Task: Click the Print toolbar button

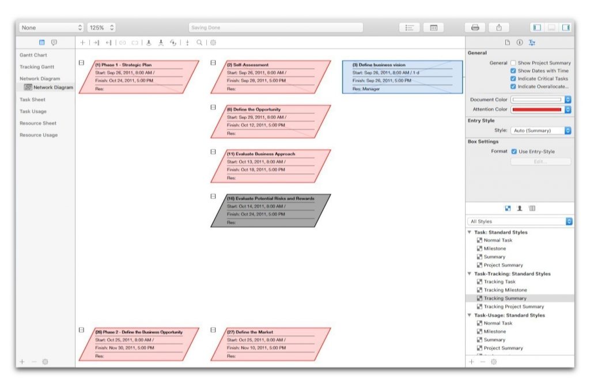Action: (475, 28)
